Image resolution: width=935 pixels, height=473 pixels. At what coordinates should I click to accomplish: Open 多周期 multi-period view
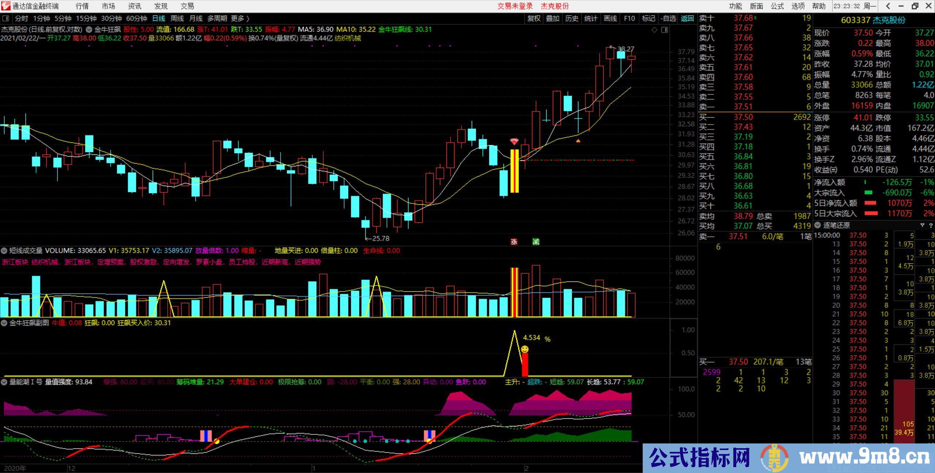(217, 19)
